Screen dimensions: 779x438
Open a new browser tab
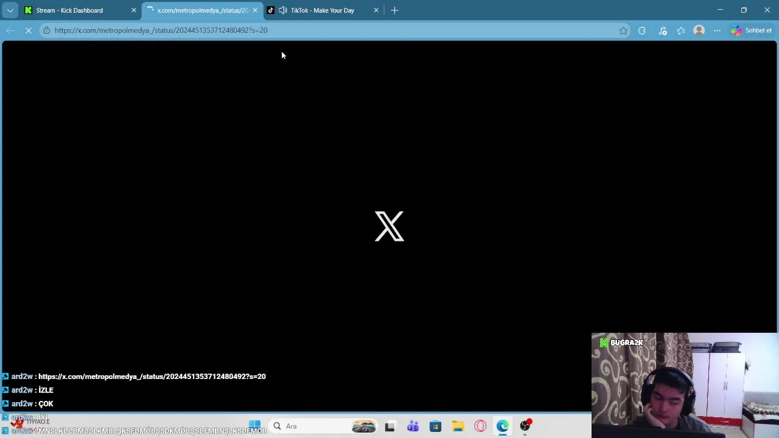[x=394, y=10]
